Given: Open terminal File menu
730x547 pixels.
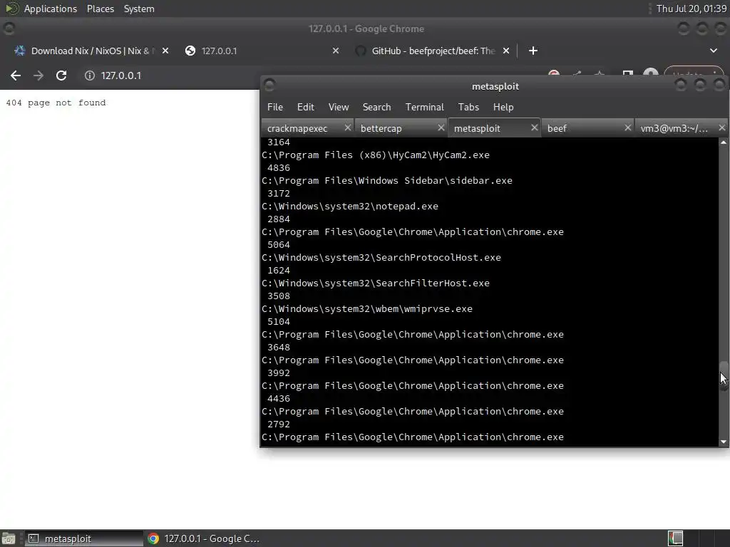Looking at the screenshot, I should pyautogui.click(x=274, y=107).
